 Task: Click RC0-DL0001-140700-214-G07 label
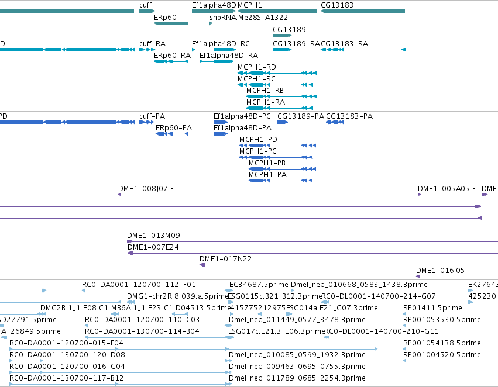379,296
